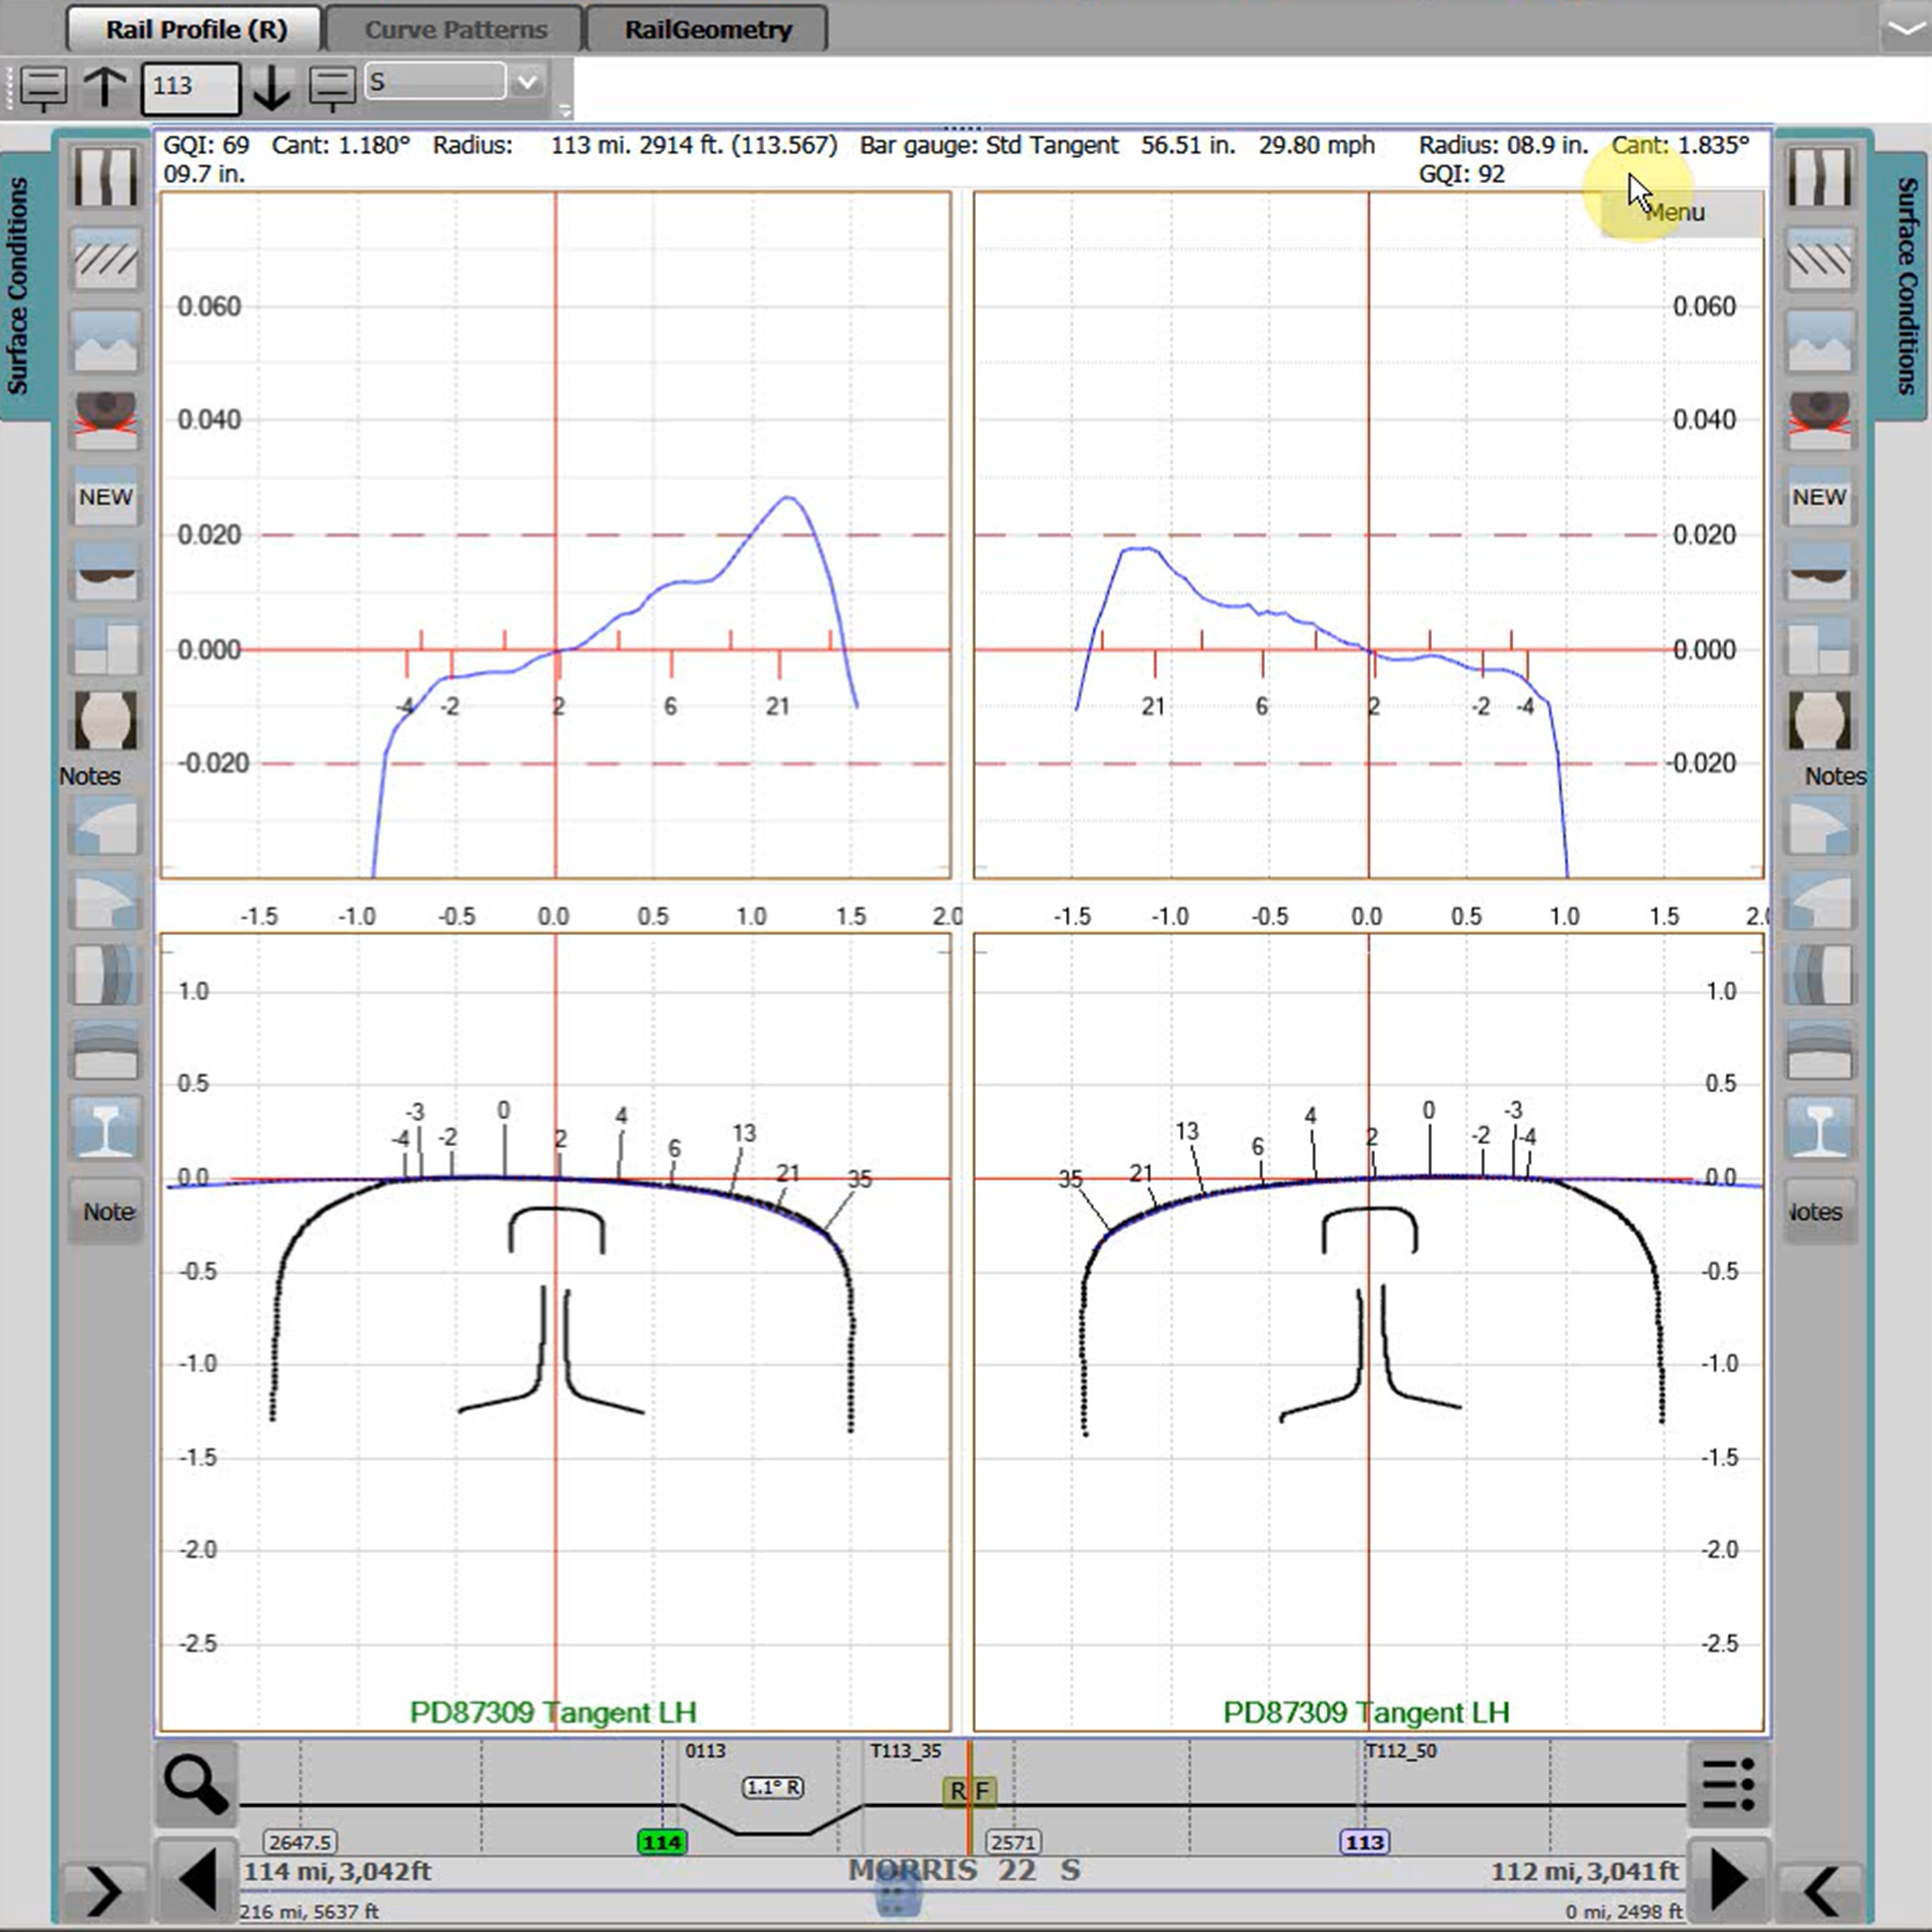Select the right rail head cross-section icon
This screenshot has width=1932, height=1932.
click(x=1819, y=721)
